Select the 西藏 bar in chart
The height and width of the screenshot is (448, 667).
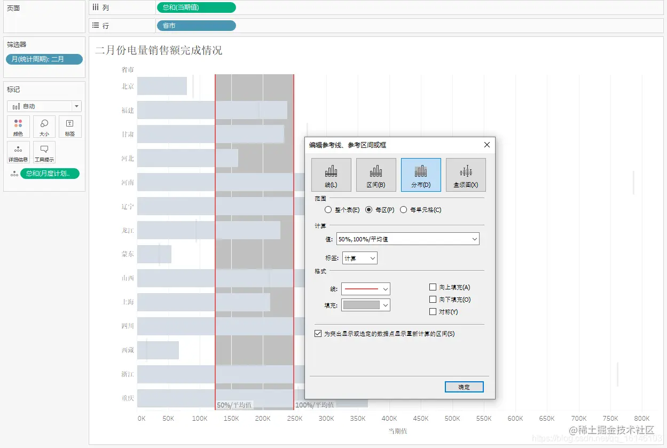tap(158, 350)
